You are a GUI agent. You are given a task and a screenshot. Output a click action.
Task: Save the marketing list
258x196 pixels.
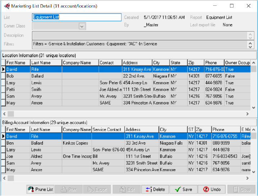click(184, 190)
